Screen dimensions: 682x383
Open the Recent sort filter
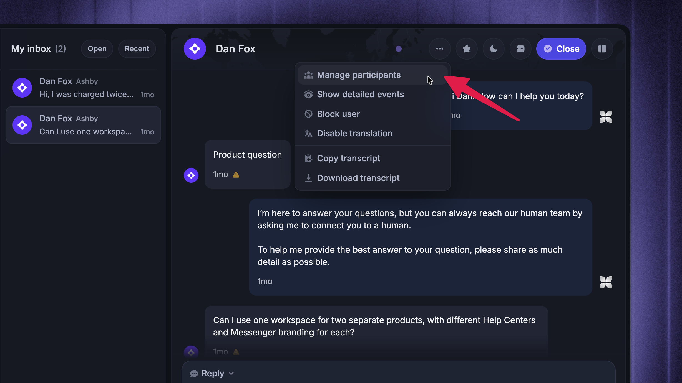click(x=137, y=49)
